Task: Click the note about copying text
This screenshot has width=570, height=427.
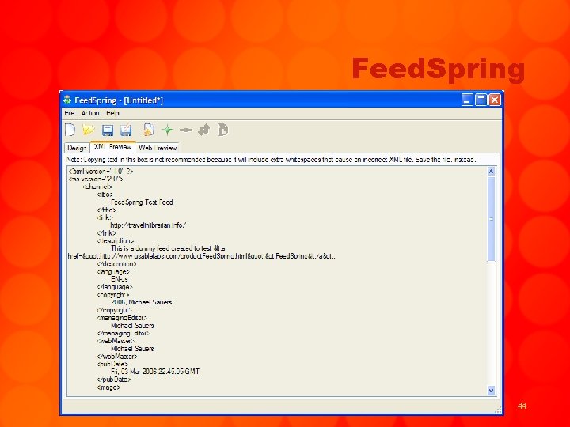Action: click(272, 160)
